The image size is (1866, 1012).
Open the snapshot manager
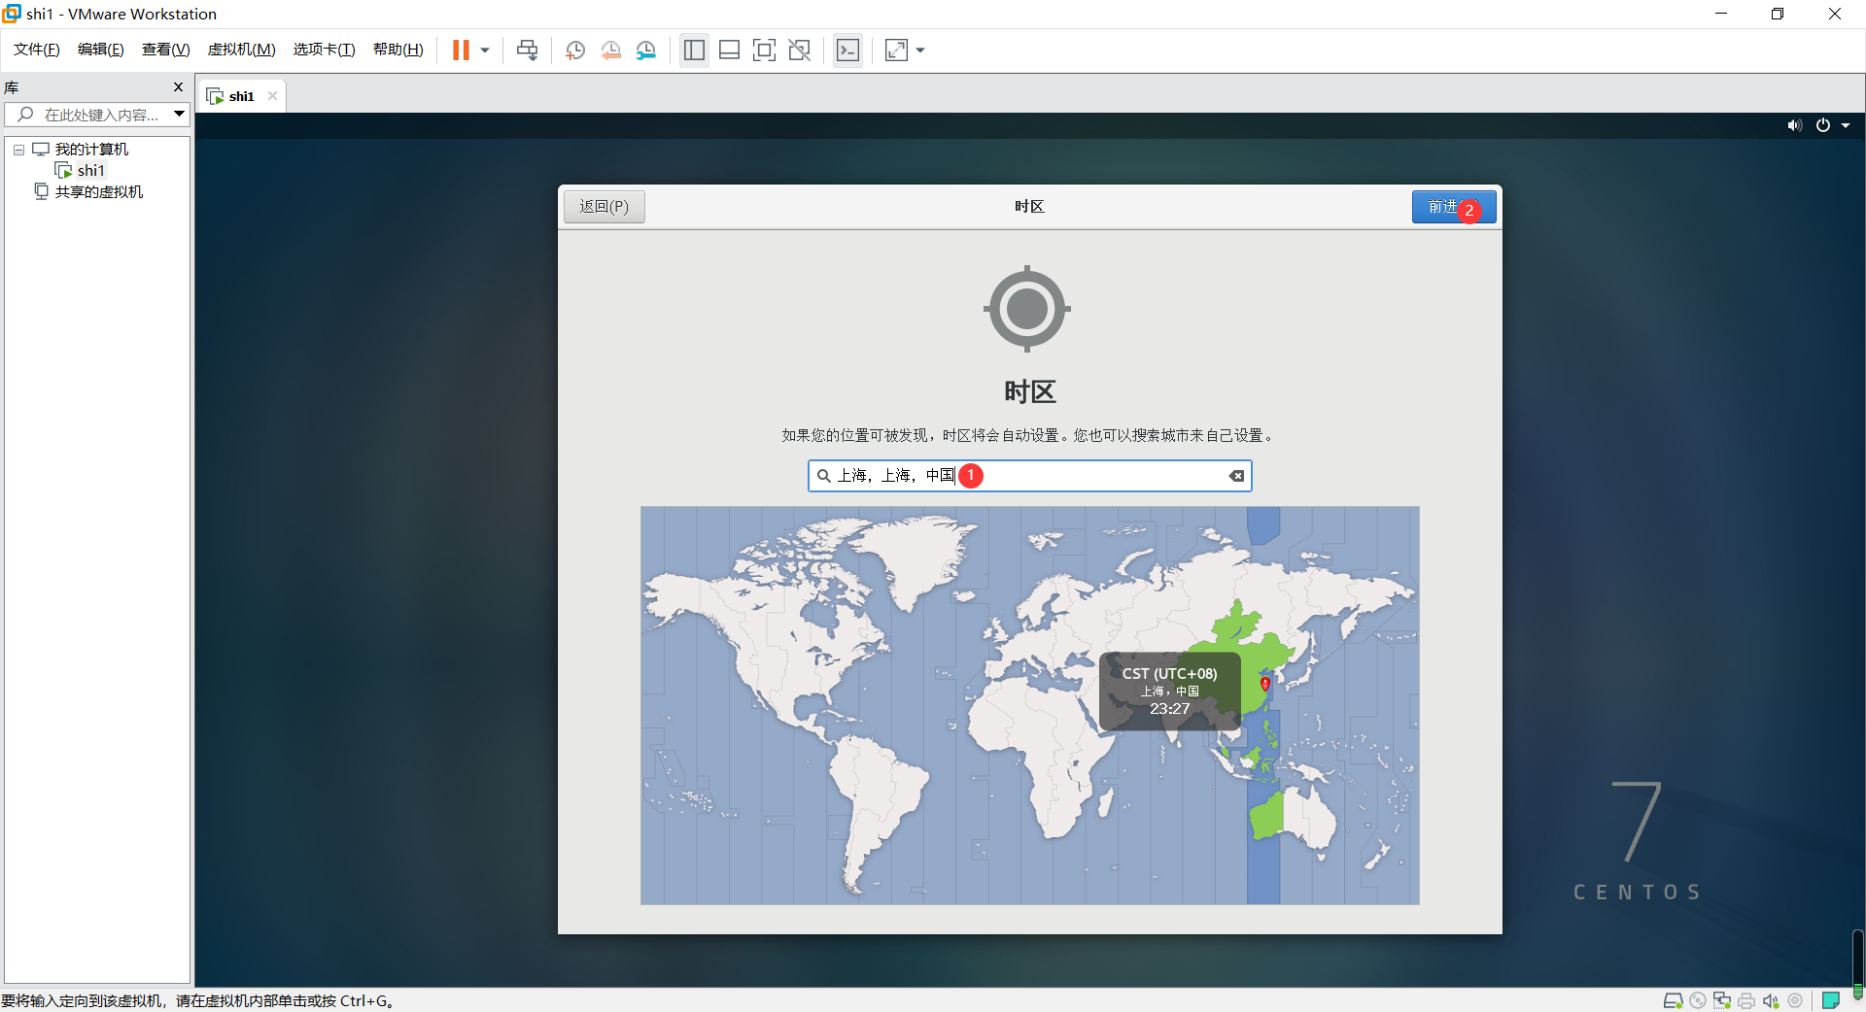[x=646, y=50]
